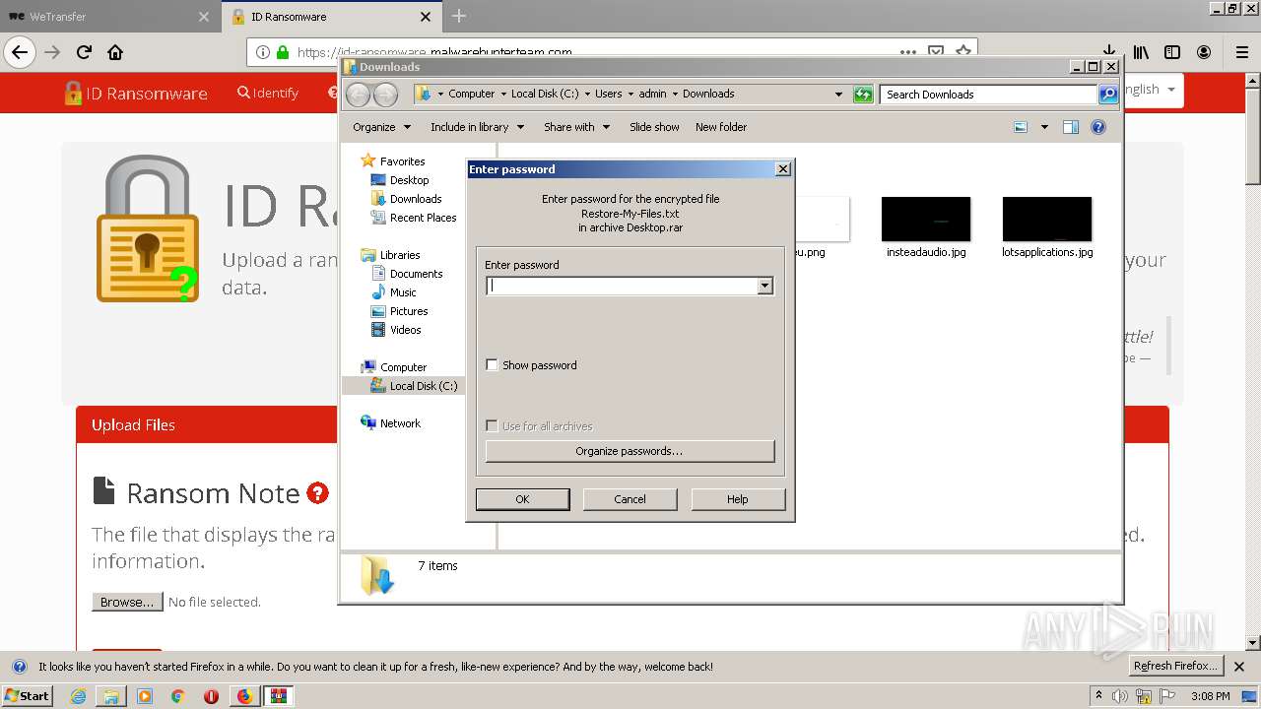The height and width of the screenshot is (709, 1261).
Task: Click Search Downloads field
Action: point(988,95)
